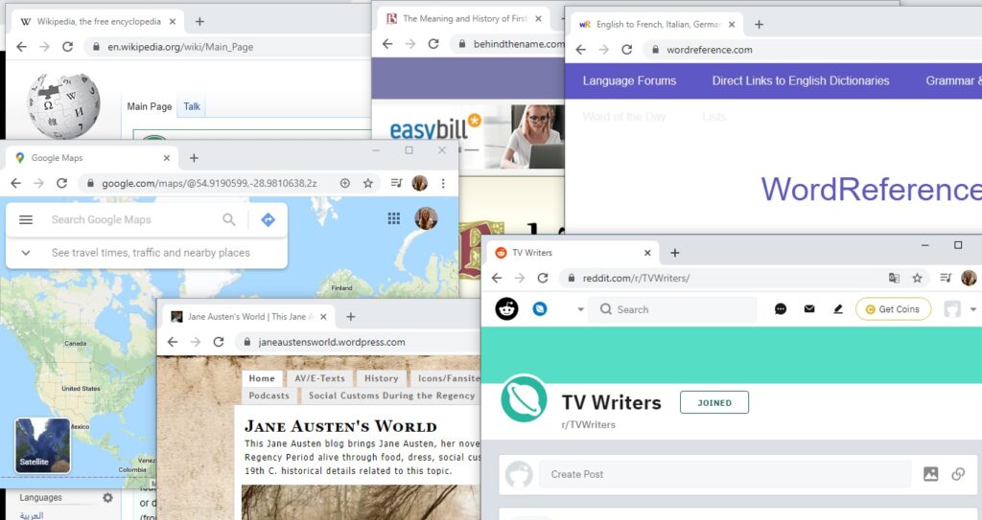Image resolution: width=982 pixels, height=520 pixels.
Task: Toggle the JOINED button for TV Writers
Action: pos(713,403)
